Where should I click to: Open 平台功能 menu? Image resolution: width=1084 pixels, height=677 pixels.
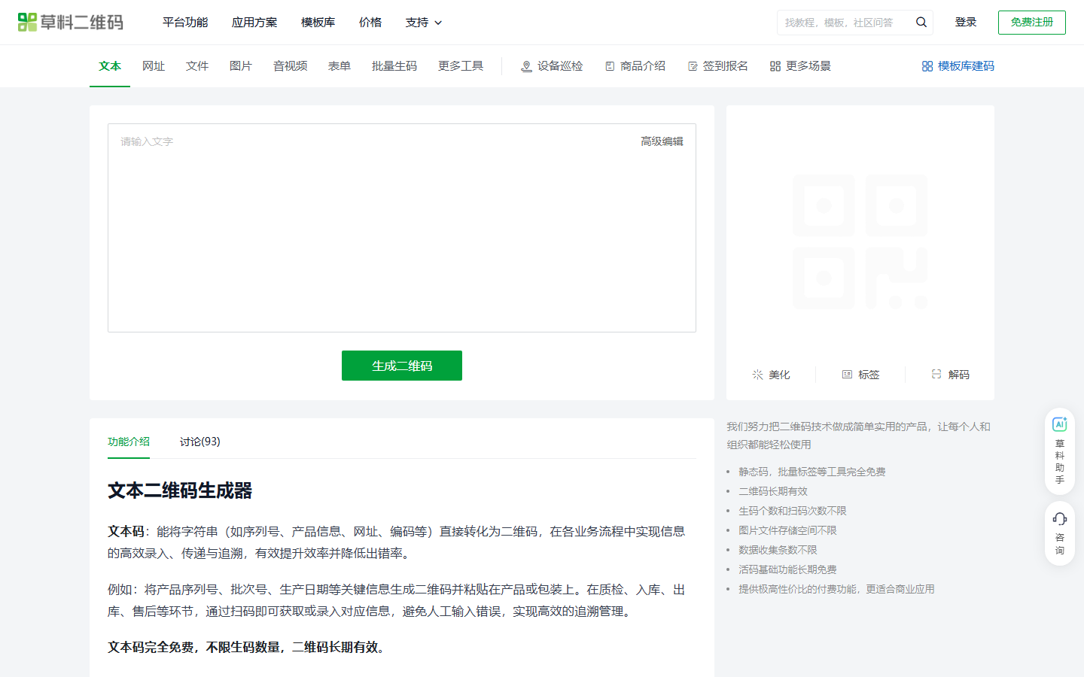click(x=185, y=23)
